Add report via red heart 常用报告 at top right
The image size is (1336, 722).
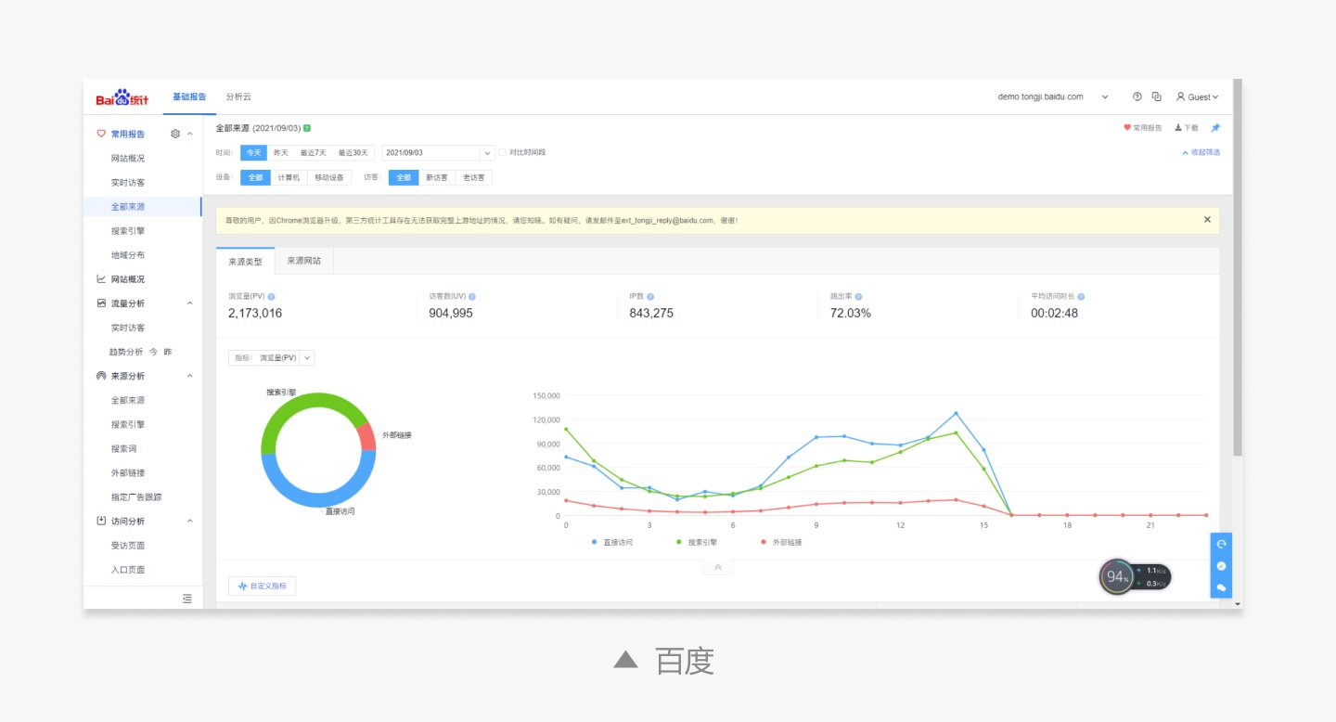click(x=1143, y=128)
